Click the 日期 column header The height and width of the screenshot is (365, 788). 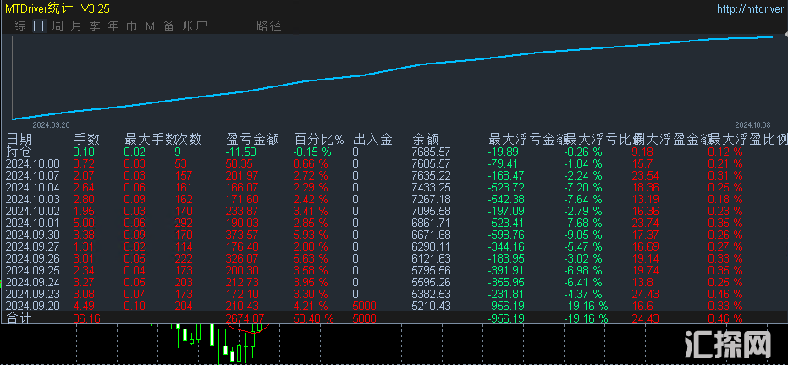click(19, 138)
